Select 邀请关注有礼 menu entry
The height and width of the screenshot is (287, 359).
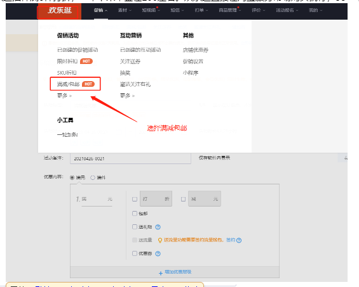pyautogui.click(x=135, y=84)
